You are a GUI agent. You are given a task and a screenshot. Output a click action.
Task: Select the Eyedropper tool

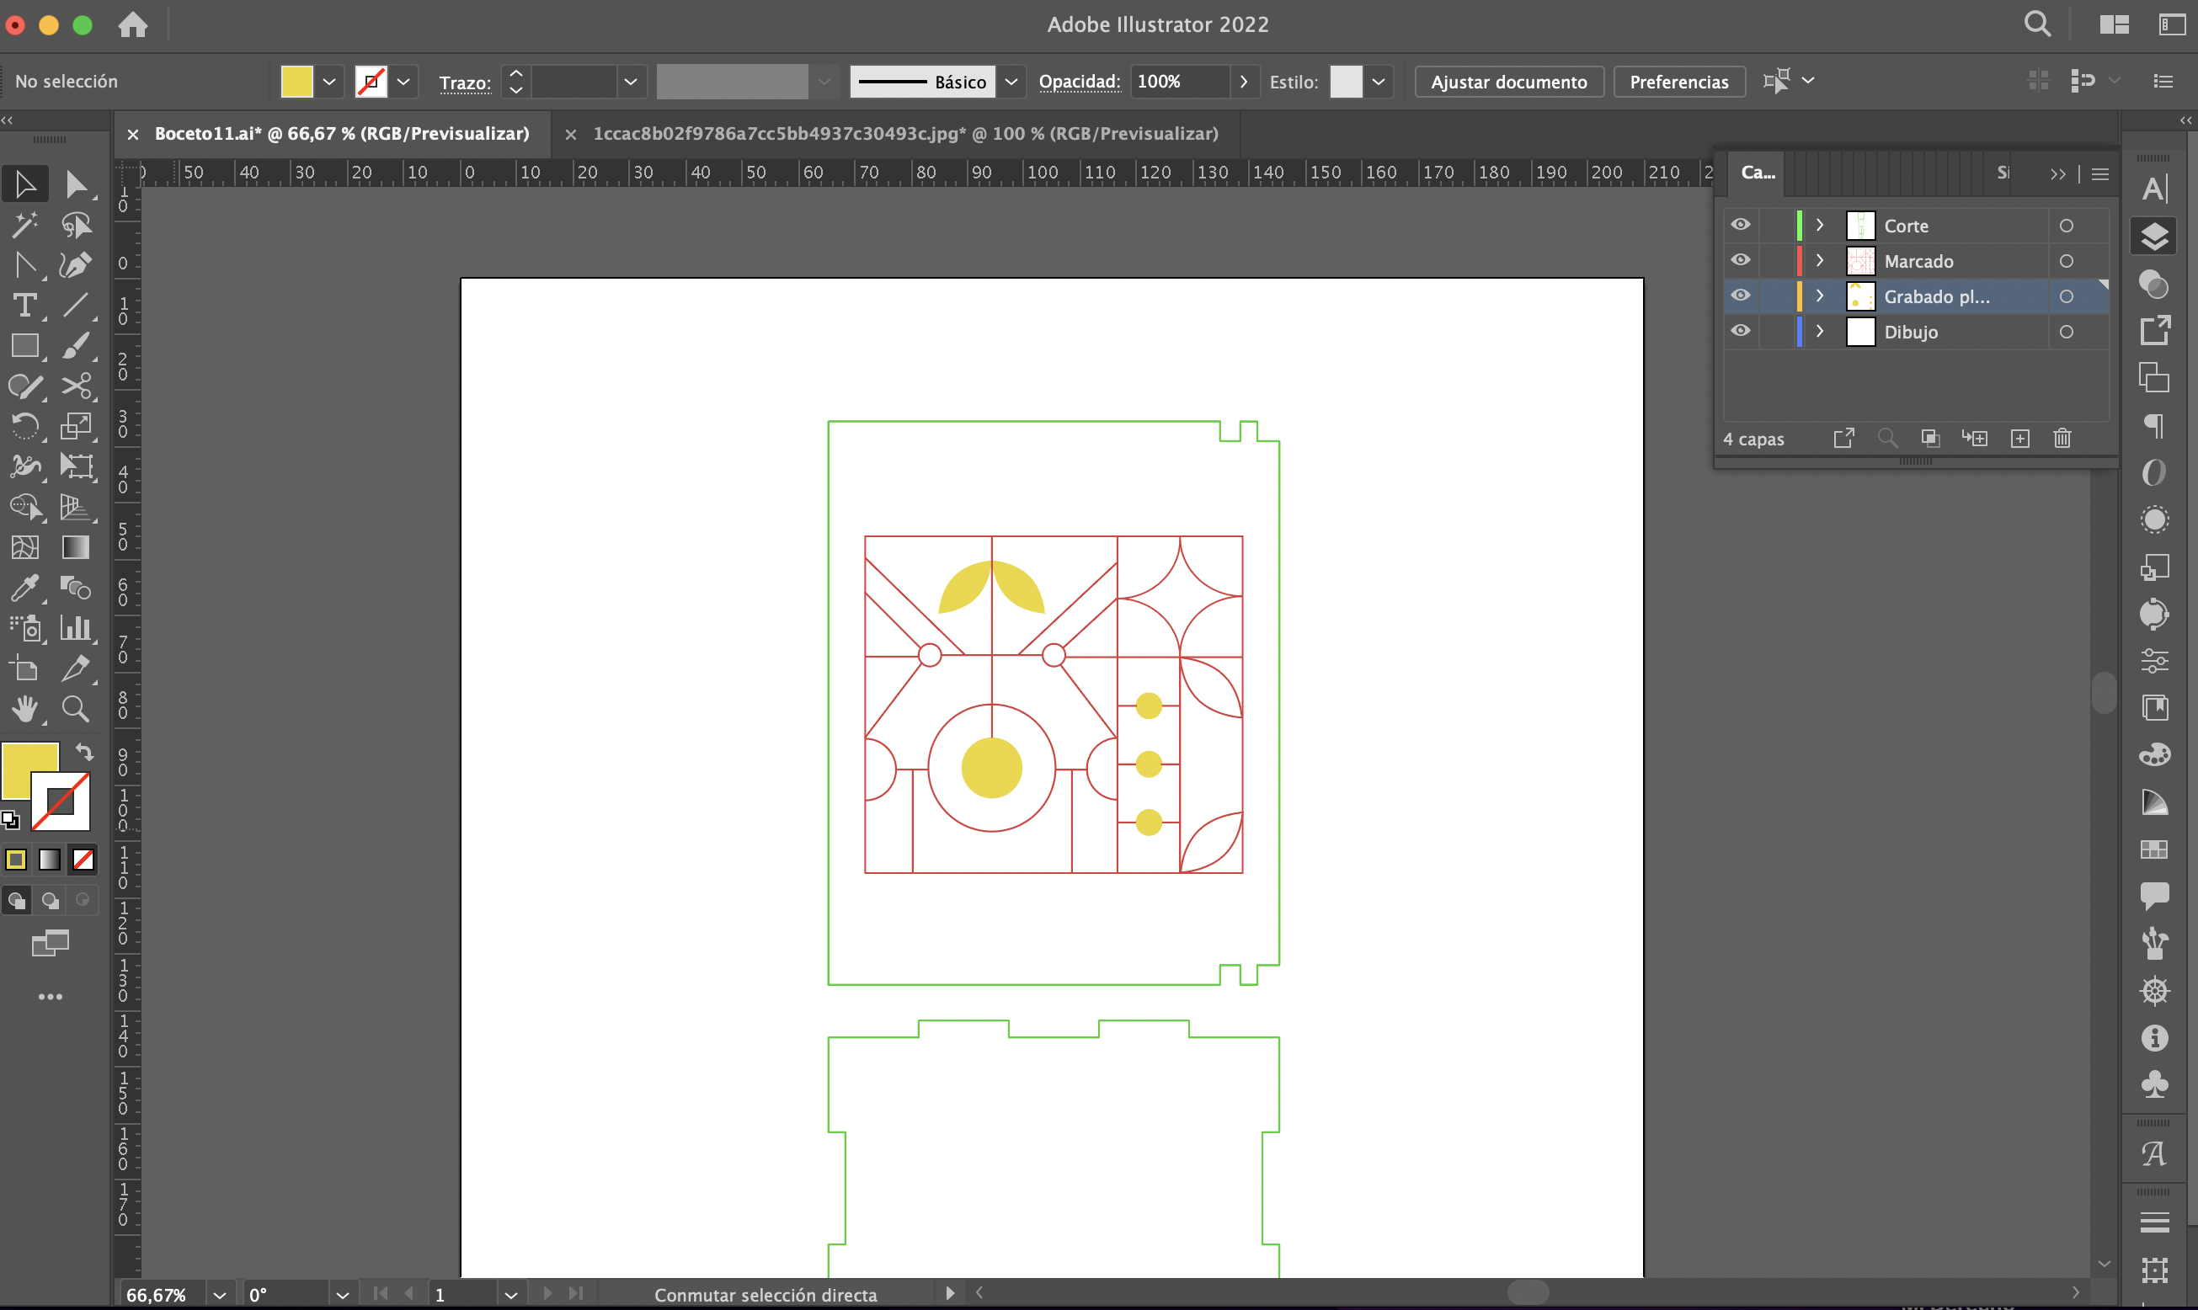[24, 587]
